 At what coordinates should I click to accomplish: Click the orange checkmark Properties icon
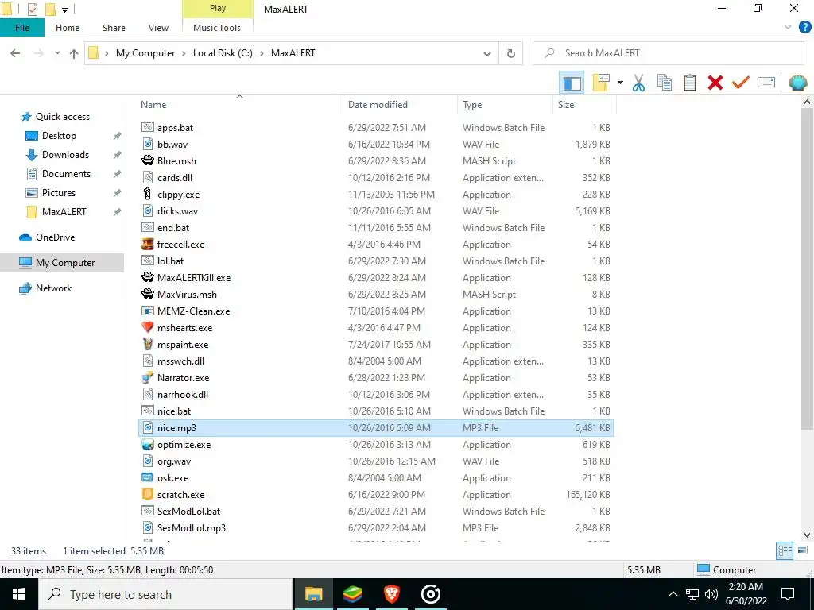(x=741, y=83)
